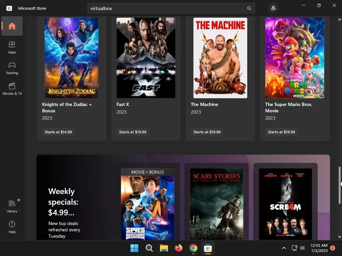Screen dimensions: 342x256
Task: Open The Machine movie poster
Action: tap(220, 58)
